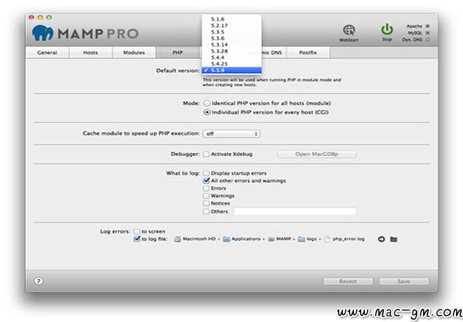Choose PHP version 5.3.5 from list
The height and width of the screenshot is (322, 463).
click(231, 32)
